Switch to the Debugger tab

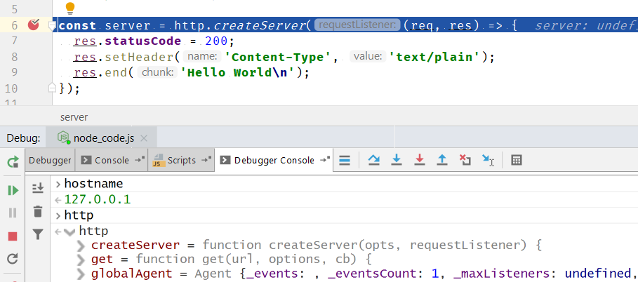[50, 161]
